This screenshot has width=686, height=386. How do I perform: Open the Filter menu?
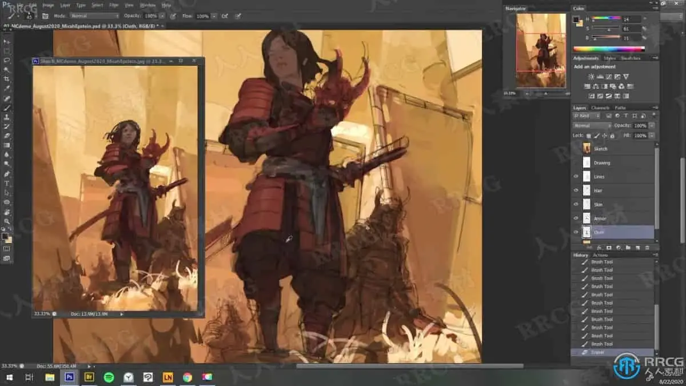114,5
